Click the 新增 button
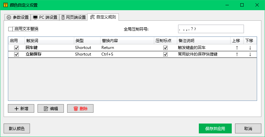This screenshot has height=137, width=265. click(x=21, y=108)
